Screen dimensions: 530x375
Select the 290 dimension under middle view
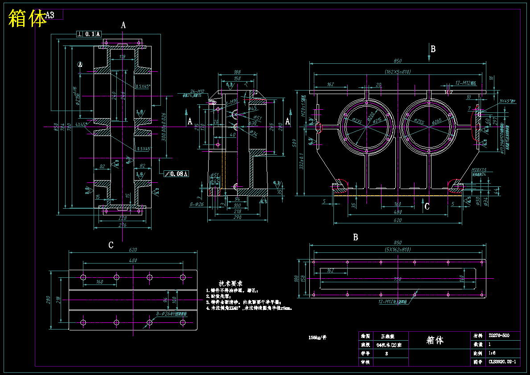coord(237,217)
